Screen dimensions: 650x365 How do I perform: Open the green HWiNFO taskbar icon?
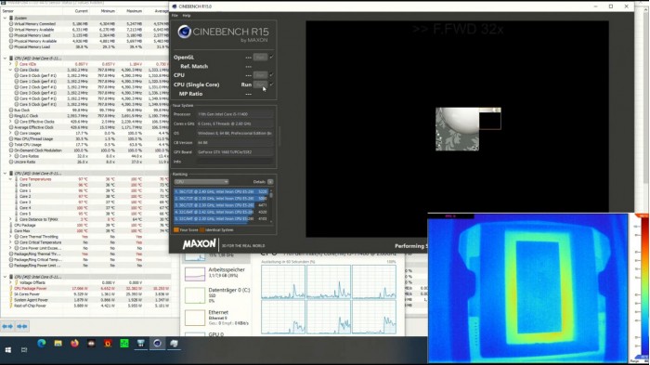point(124,344)
